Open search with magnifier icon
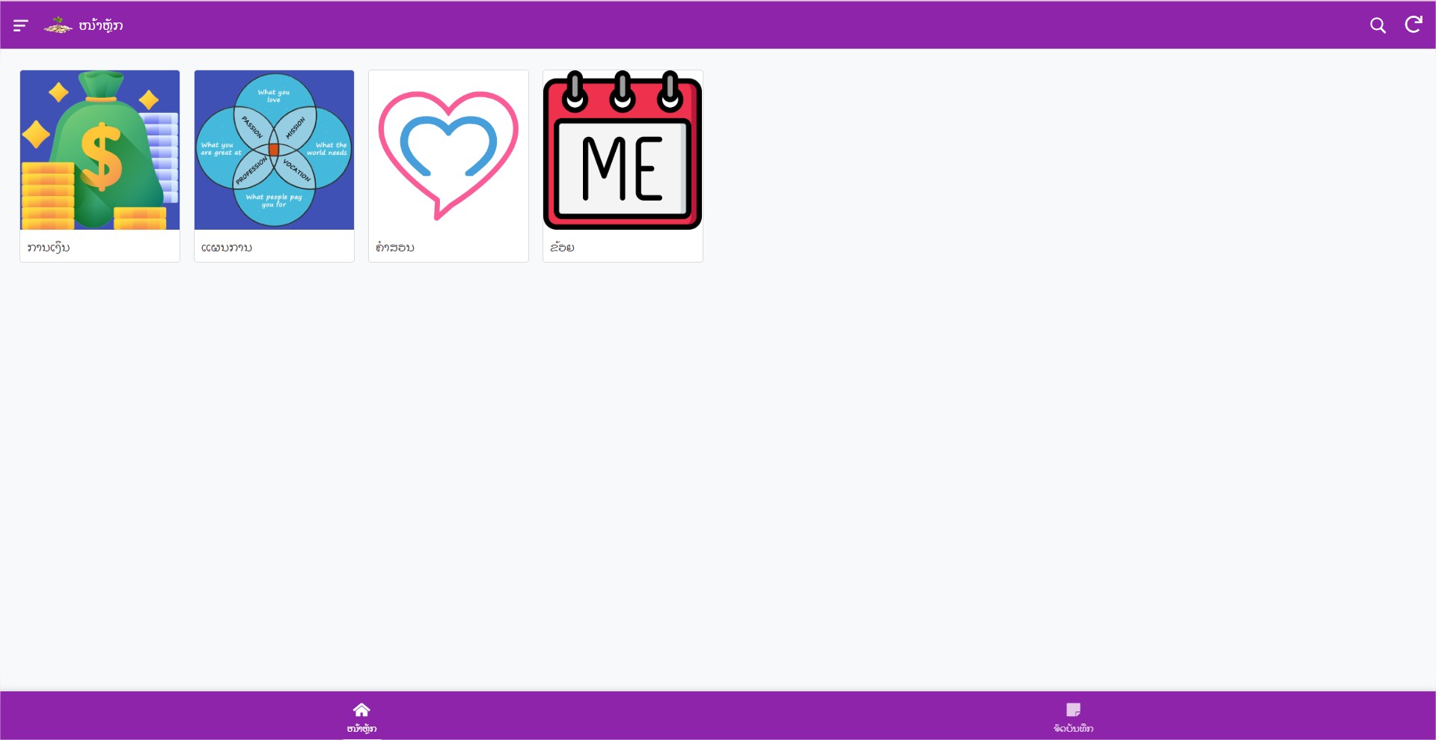Viewport: 1436px width, 740px height. point(1378,25)
